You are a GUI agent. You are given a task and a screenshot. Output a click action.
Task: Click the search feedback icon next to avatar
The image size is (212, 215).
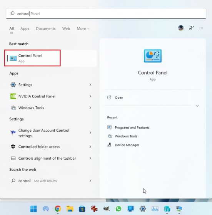pos(191,28)
